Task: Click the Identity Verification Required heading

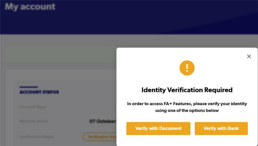Action: pos(187,90)
